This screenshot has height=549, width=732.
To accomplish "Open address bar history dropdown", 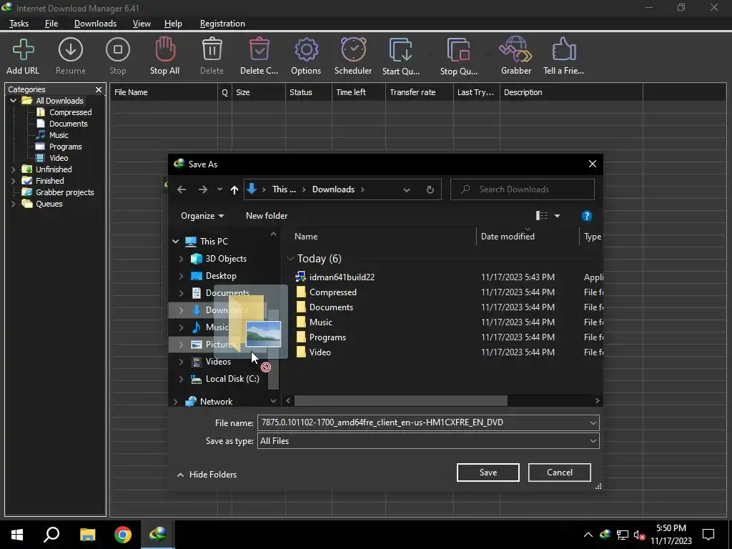I will coord(407,190).
